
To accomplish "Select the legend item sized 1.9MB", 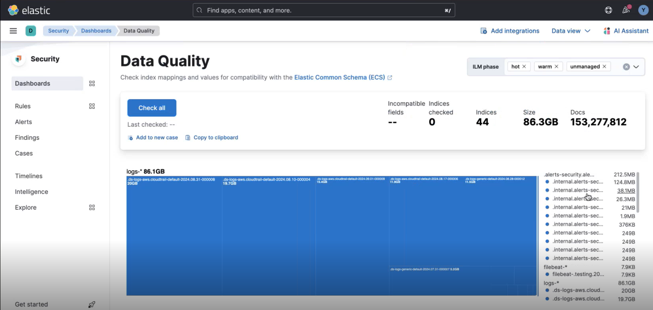I will tap(591, 216).
